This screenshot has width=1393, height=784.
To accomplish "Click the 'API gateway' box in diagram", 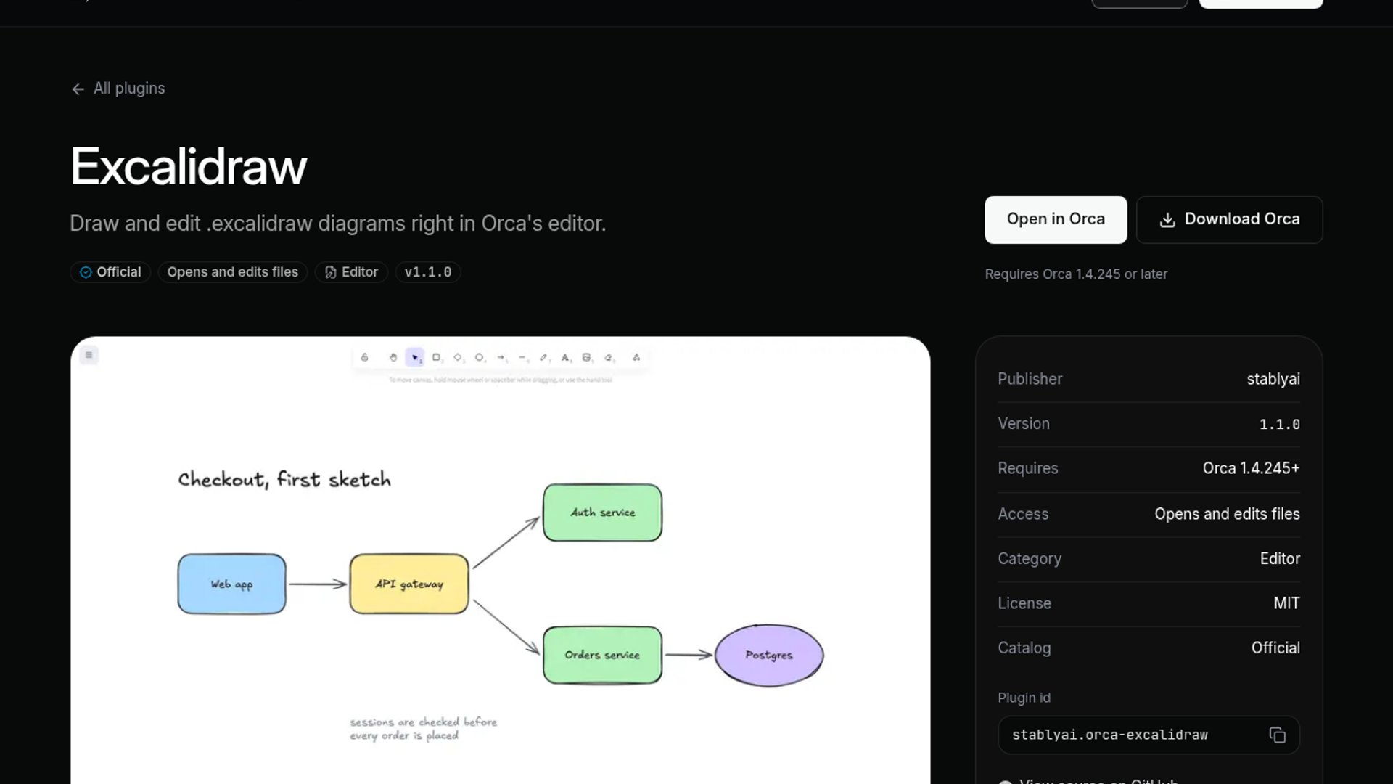I will click(409, 584).
